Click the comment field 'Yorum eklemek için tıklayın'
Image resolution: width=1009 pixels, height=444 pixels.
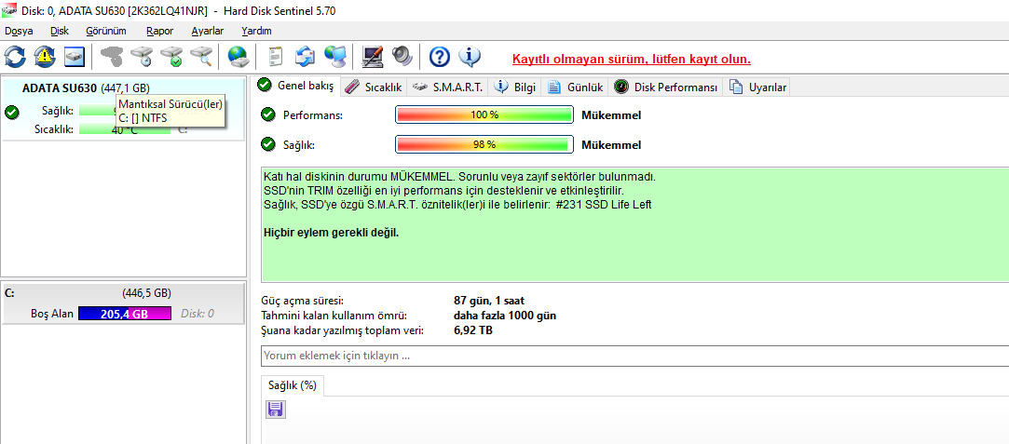(x=634, y=356)
